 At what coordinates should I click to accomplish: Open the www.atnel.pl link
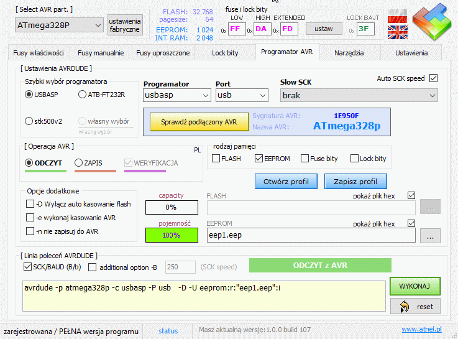click(421, 330)
